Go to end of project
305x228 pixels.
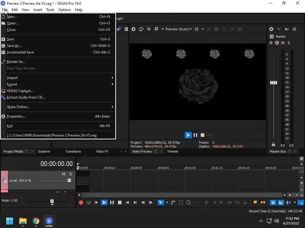135,202
